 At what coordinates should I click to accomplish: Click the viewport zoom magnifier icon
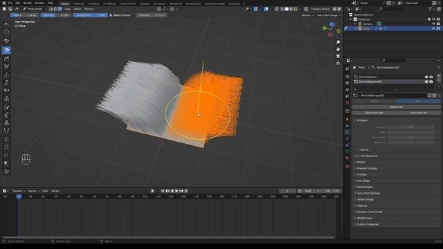[x=338, y=42]
